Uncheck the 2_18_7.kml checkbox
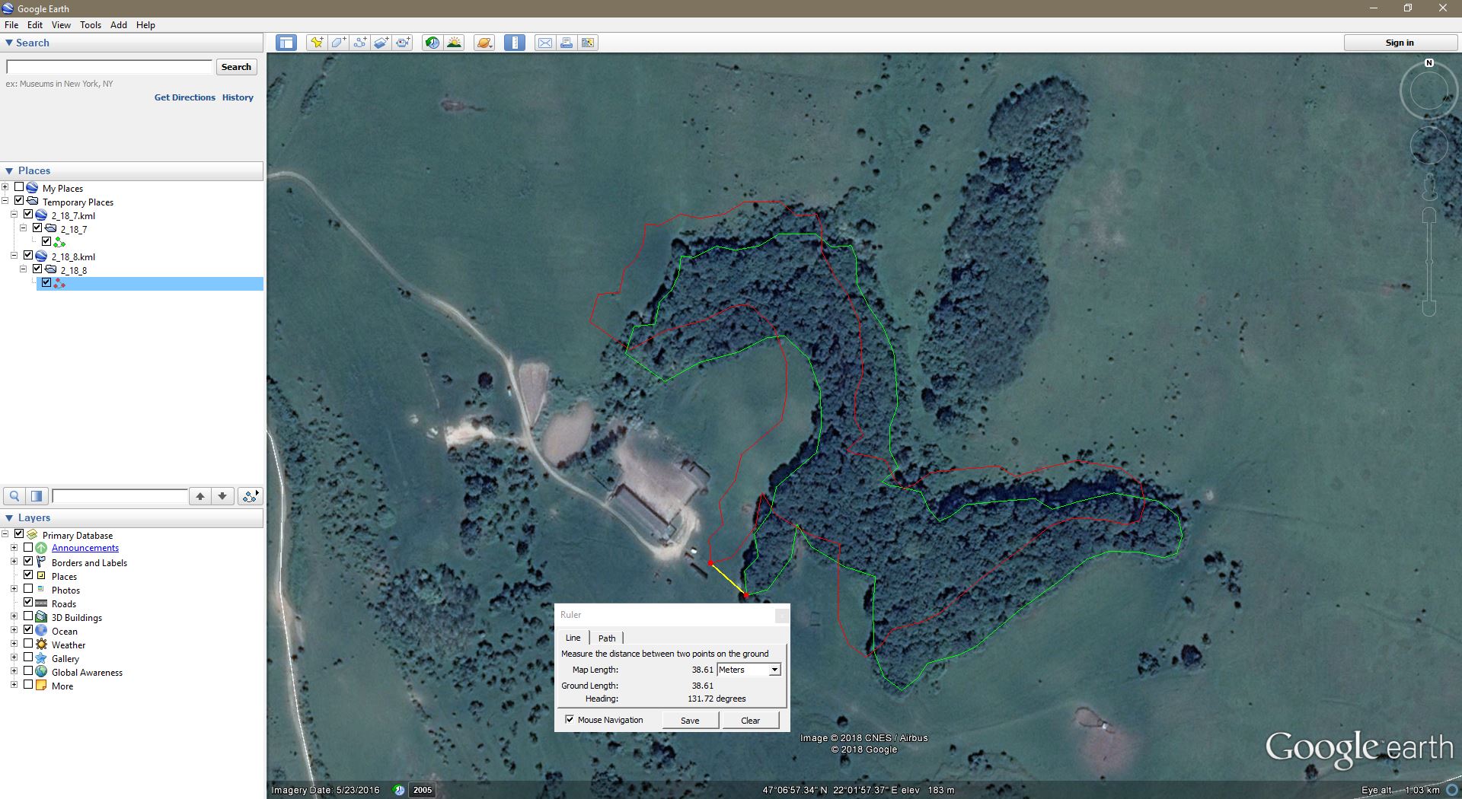The height and width of the screenshot is (799, 1462). tap(28, 215)
